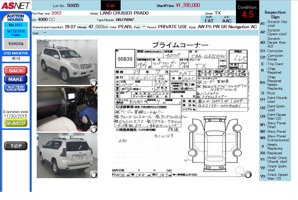Image resolution: width=298 pixels, height=200 pixels.
Task: Select the TOYOTA make entry
Action: point(16,44)
